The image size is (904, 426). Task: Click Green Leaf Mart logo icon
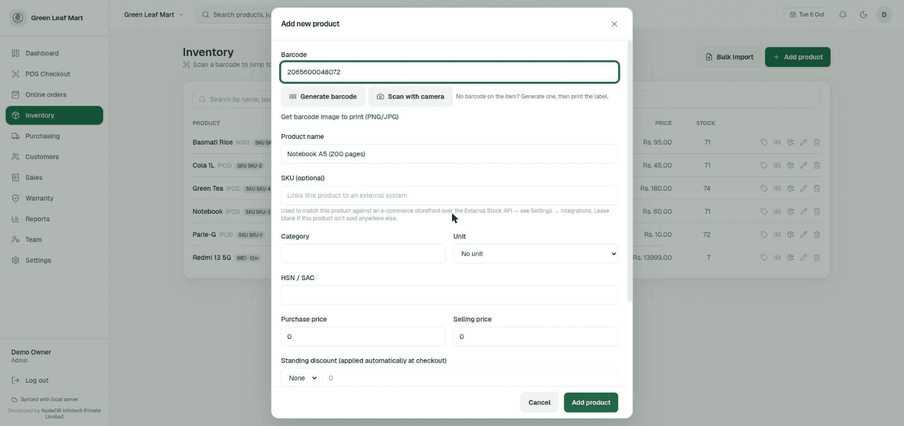pyautogui.click(x=18, y=18)
